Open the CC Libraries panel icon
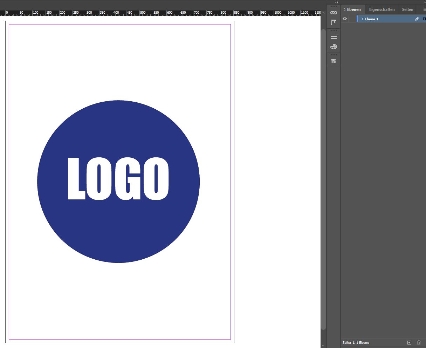426x348 pixels. tap(334, 22)
